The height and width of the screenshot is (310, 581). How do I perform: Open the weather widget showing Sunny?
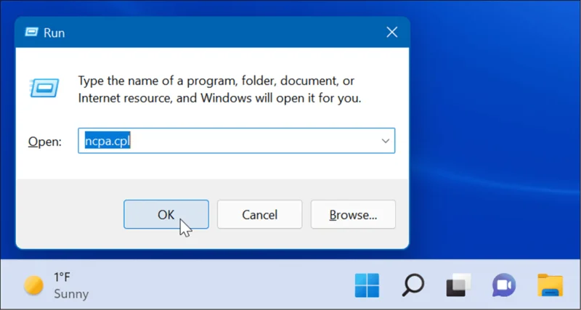(57, 285)
